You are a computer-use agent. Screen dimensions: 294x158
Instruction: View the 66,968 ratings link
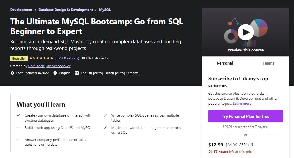[x=67, y=58]
